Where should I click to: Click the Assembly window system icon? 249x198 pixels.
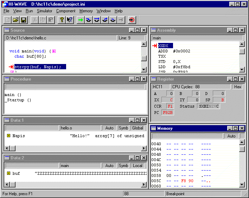tap(154, 30)
